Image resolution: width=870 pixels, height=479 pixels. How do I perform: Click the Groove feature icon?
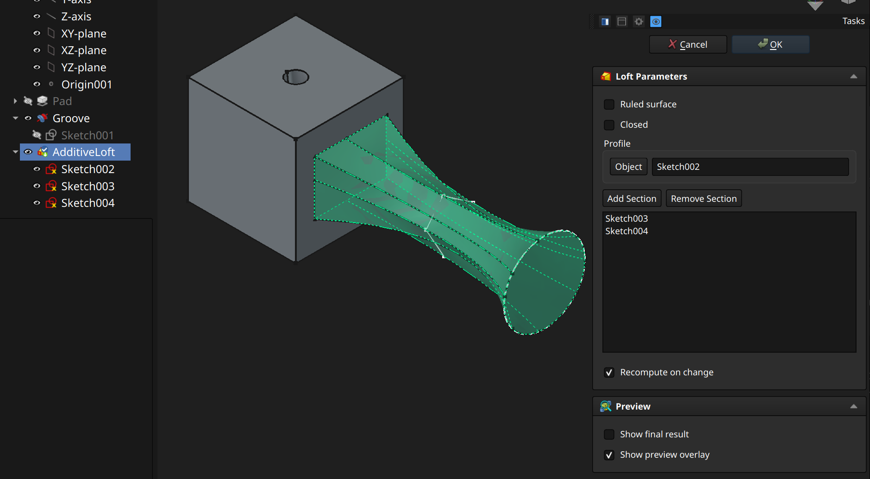(x=43, y=118)
